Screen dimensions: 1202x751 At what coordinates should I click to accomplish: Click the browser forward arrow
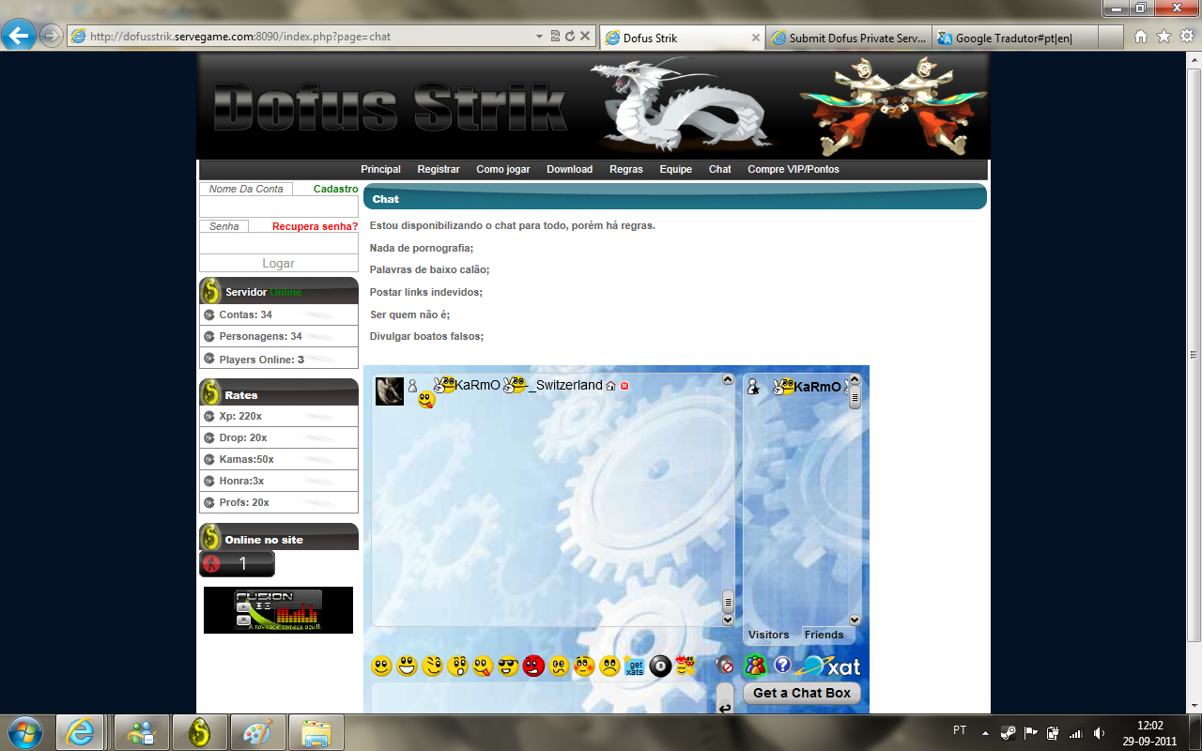(51, 37)
